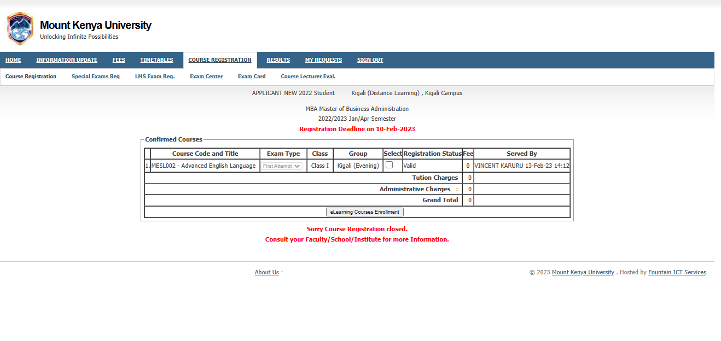This screenshot has height=341, width=721.
Task: Go to the HOME menu
Action: coord(13,60)
